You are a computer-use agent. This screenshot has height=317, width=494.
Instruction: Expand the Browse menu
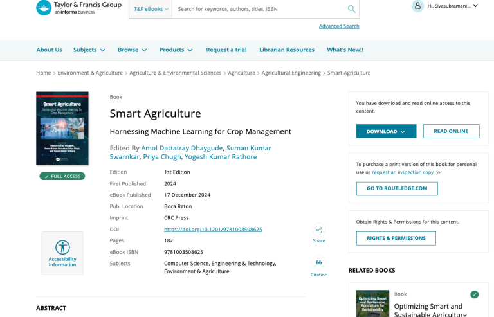pyautogui.click(x=132, y=50)
